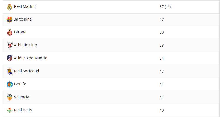
Task: Select the Real Sociedad badge icon
Action: click(x=10, y=71)
